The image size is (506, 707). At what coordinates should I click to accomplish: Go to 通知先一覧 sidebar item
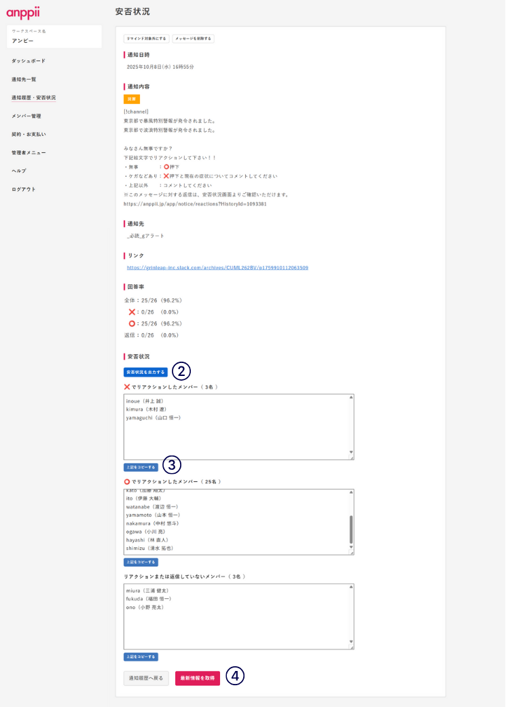pos(24,80)
